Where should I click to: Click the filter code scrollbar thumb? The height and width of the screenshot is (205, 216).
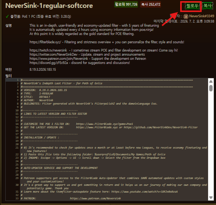pyautogui.click(x=211, y=88)
